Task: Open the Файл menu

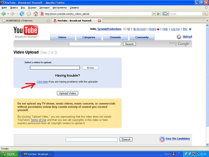Action: (x=4, y=7)
